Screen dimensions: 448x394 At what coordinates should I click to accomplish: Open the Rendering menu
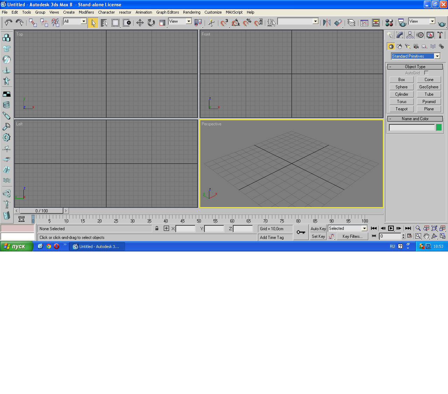(x=191, y=12)
